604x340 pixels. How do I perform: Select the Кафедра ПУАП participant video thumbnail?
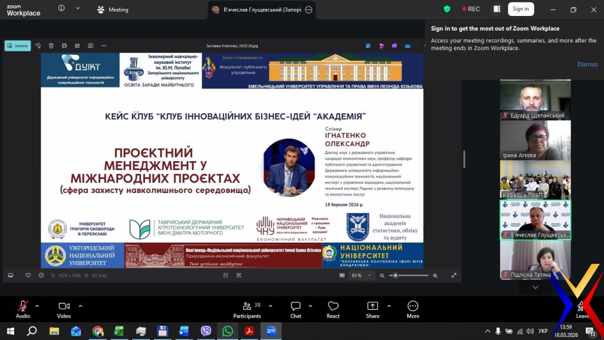(x=535, y=179)
